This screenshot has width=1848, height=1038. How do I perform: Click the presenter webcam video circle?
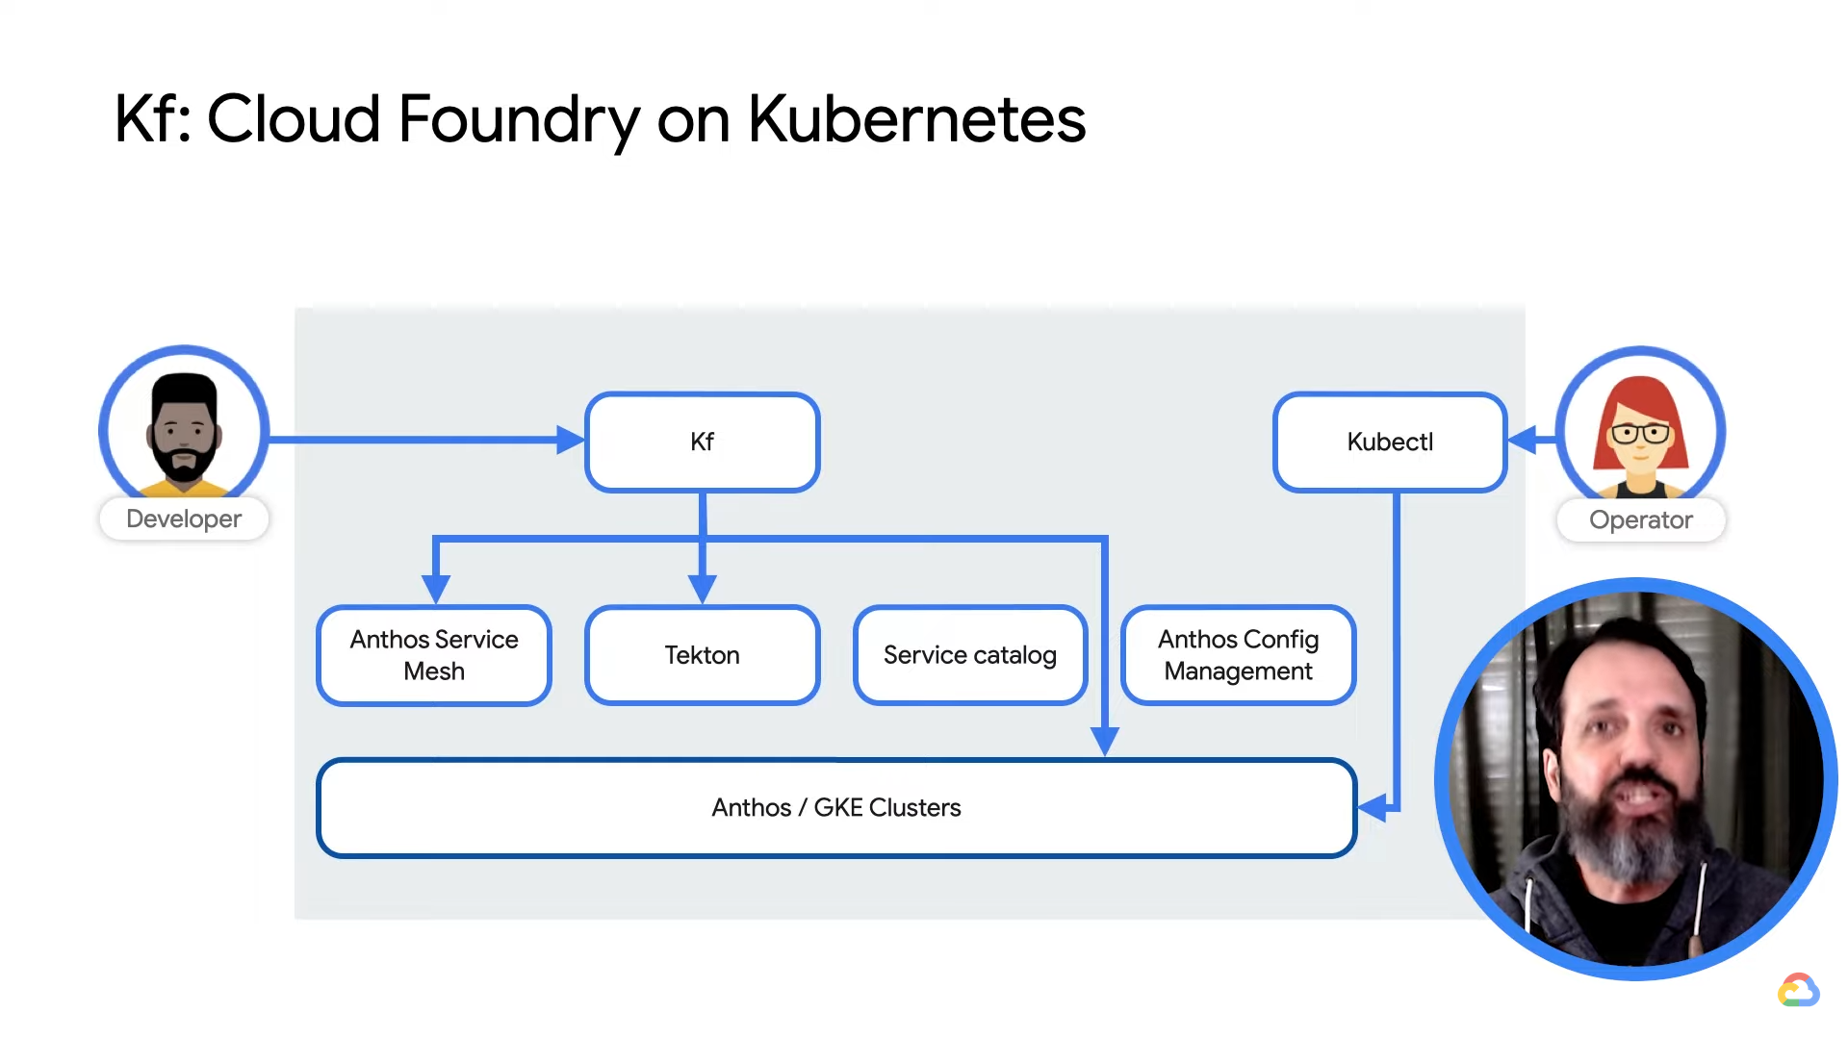coord(1636,778)
